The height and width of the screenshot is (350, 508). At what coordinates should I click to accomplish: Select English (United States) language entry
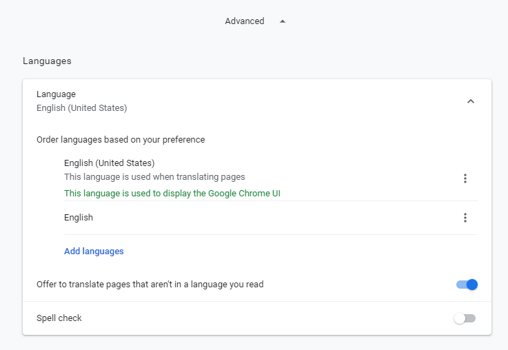pos(109,163)
